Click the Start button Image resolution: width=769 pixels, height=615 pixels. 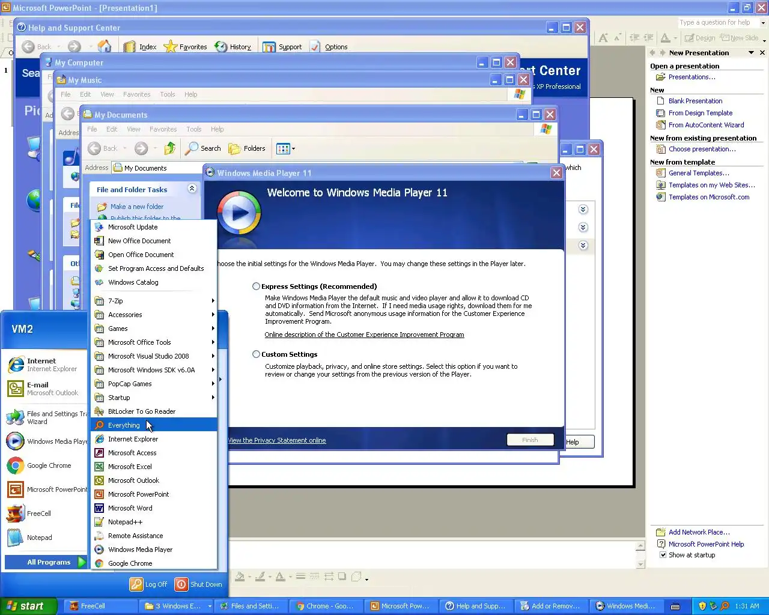[28, 606]
